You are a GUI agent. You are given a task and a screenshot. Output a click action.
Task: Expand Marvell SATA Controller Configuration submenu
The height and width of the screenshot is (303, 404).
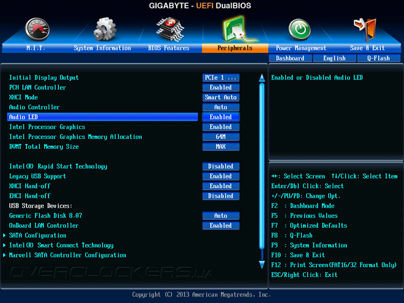pos(68,255)
